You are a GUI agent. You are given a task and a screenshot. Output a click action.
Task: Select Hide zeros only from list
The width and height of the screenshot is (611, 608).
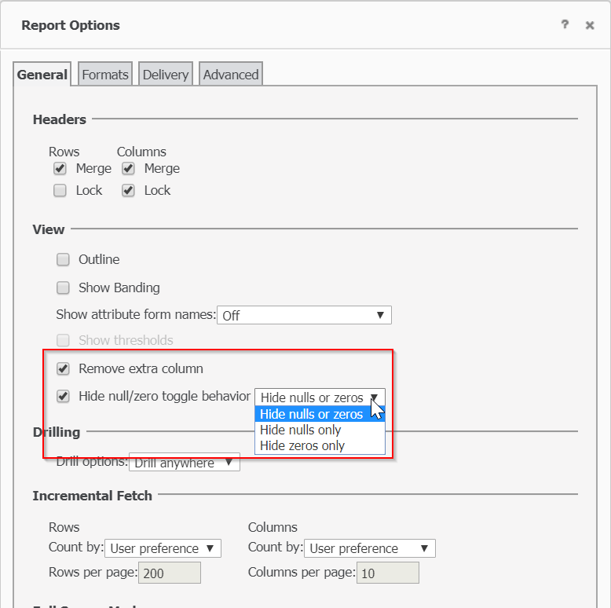click(320, 445)
